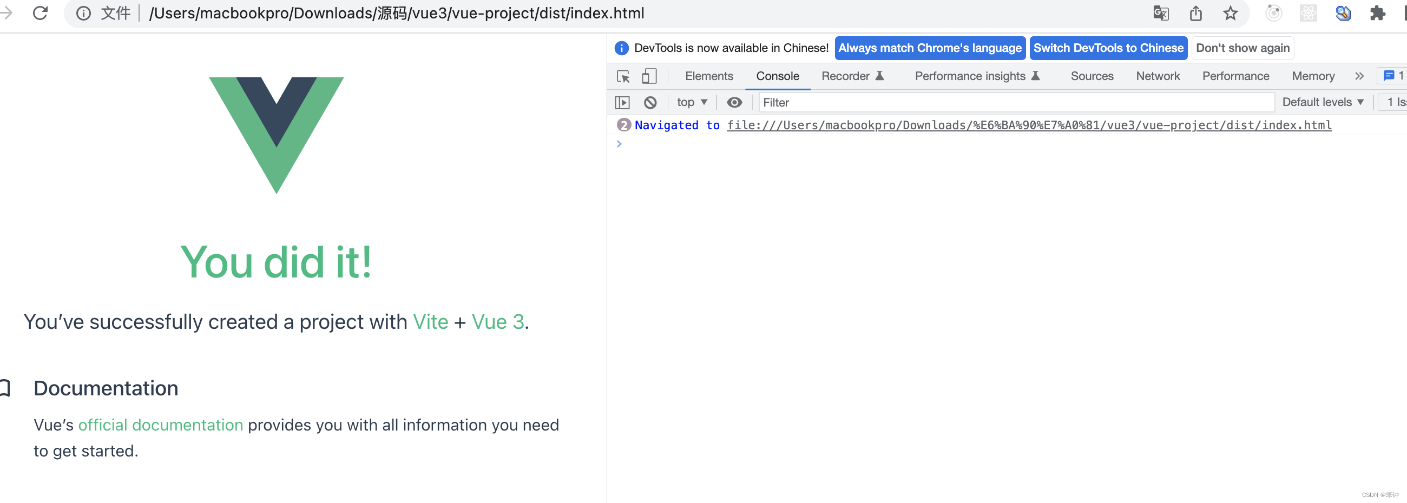Create a live expression with eye icon

[x=734, y=103]
